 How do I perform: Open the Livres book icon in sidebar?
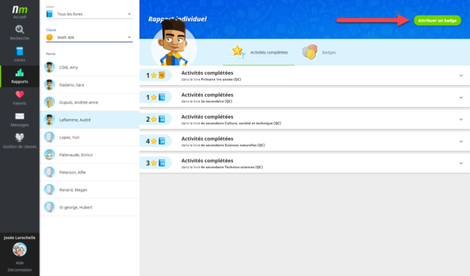point(20,51)
